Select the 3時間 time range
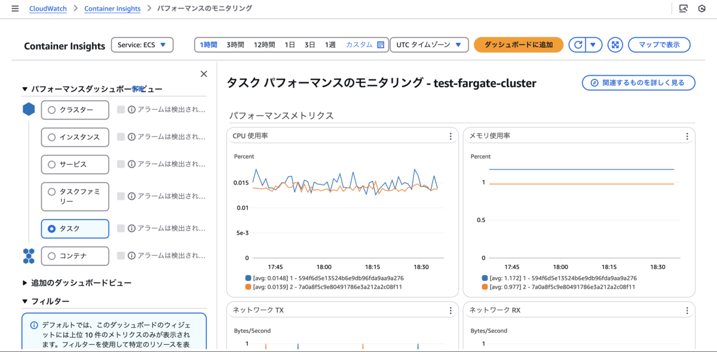The image size is (717, 352). coord(235,45)
